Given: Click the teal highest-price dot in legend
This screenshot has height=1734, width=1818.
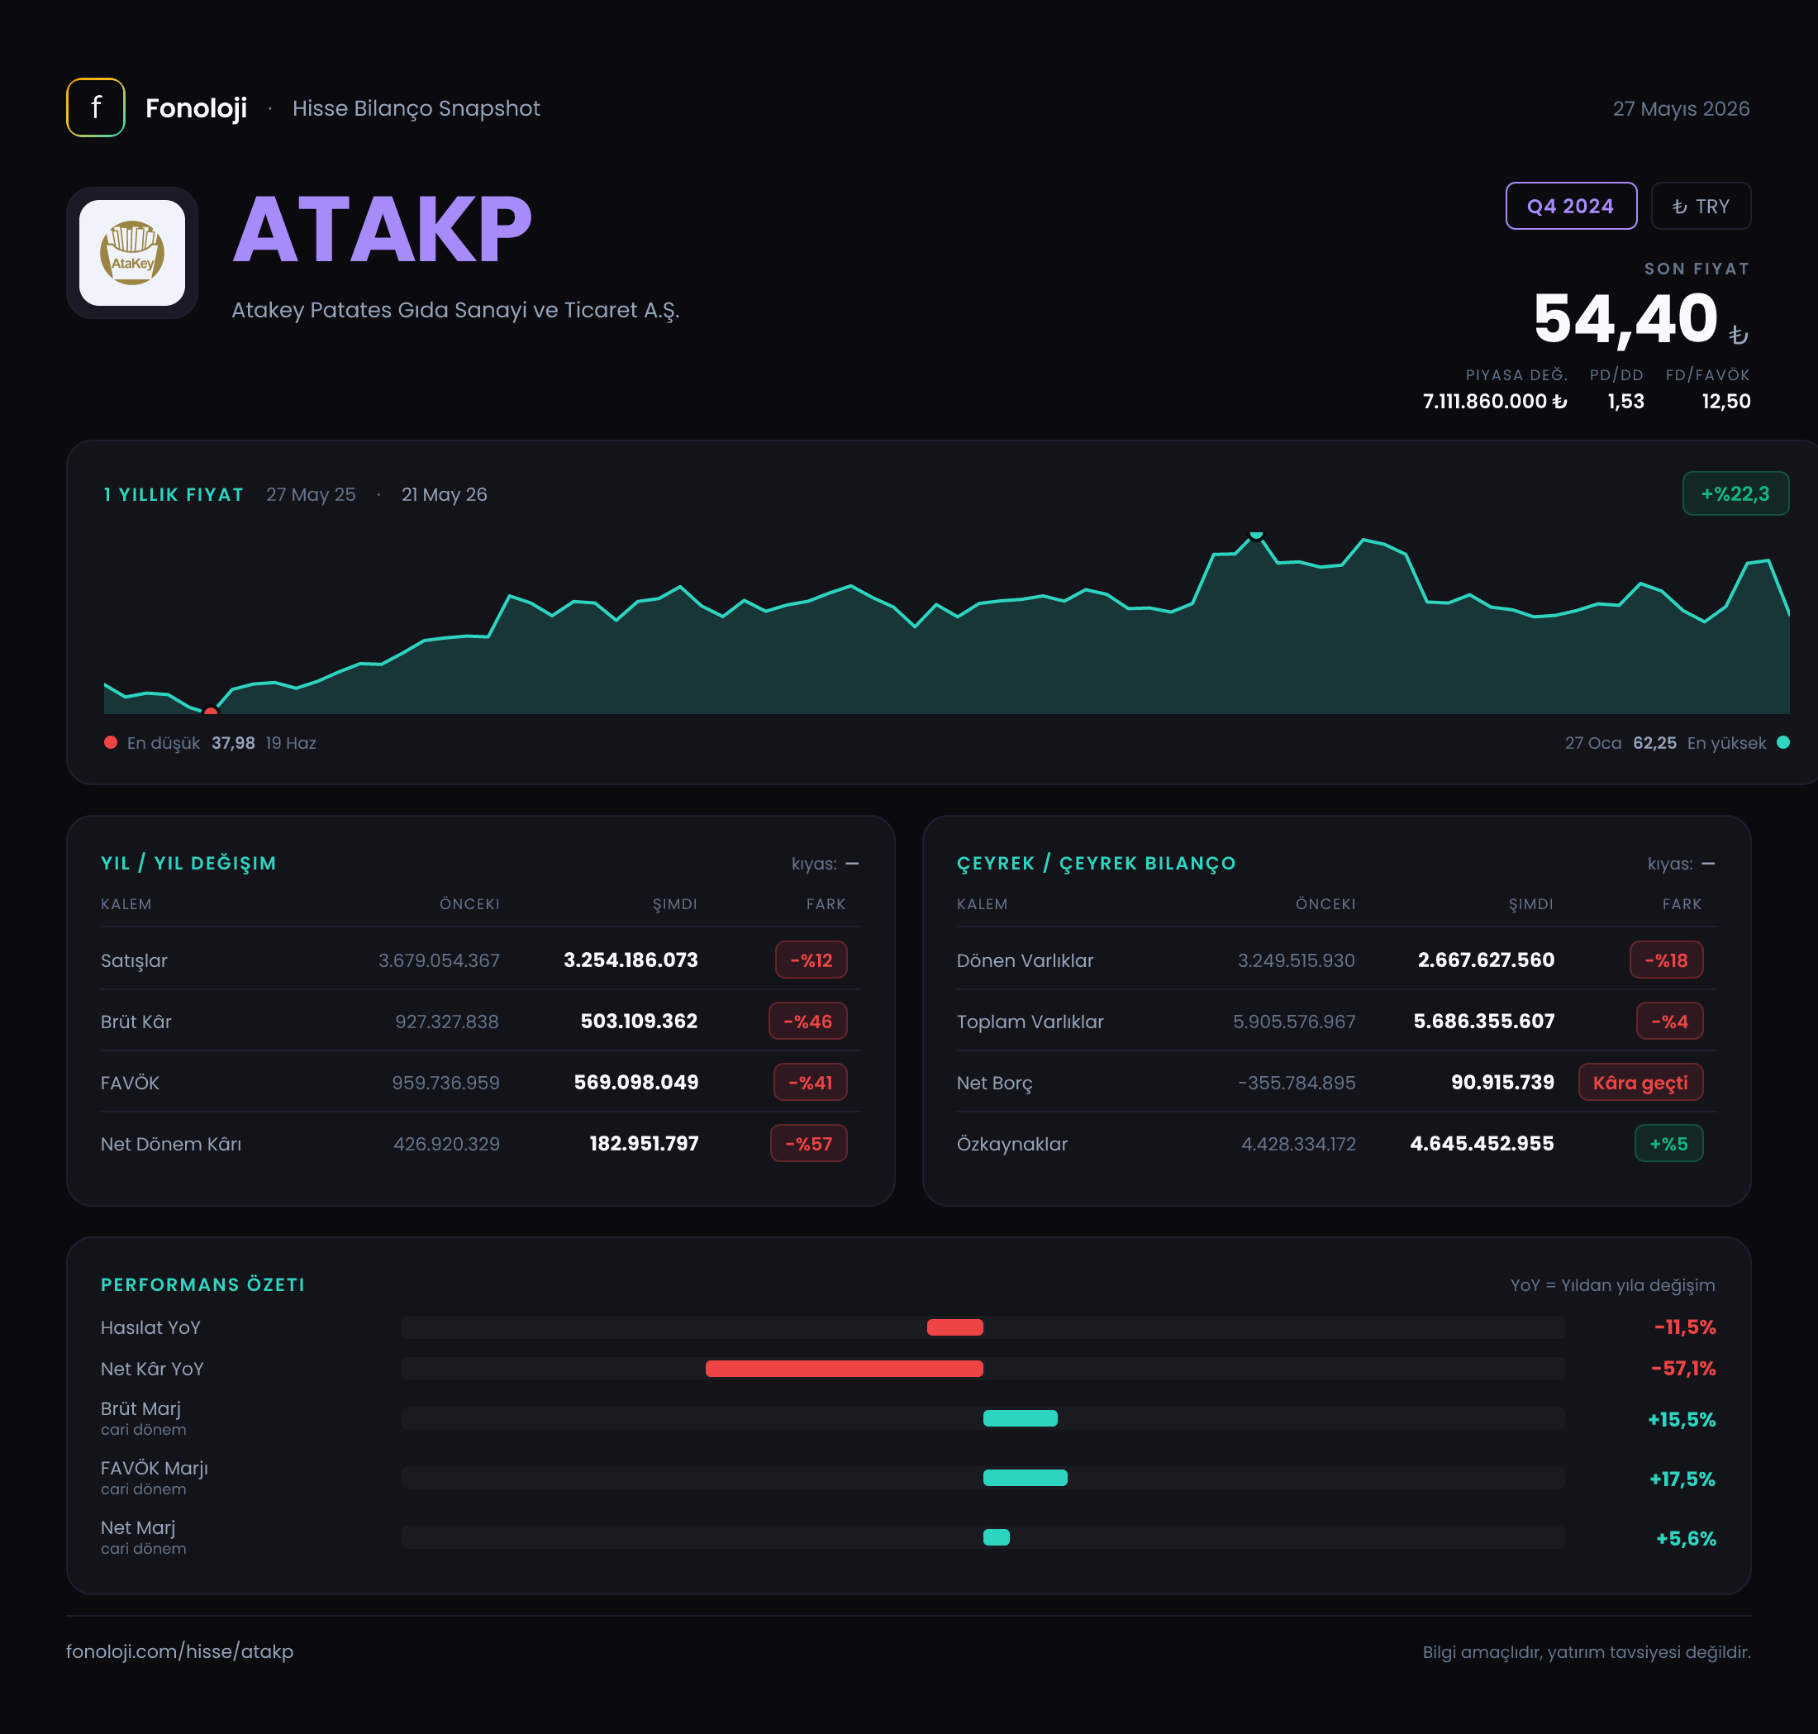Looking at the screenshot, I should (x=1782, y=742).
